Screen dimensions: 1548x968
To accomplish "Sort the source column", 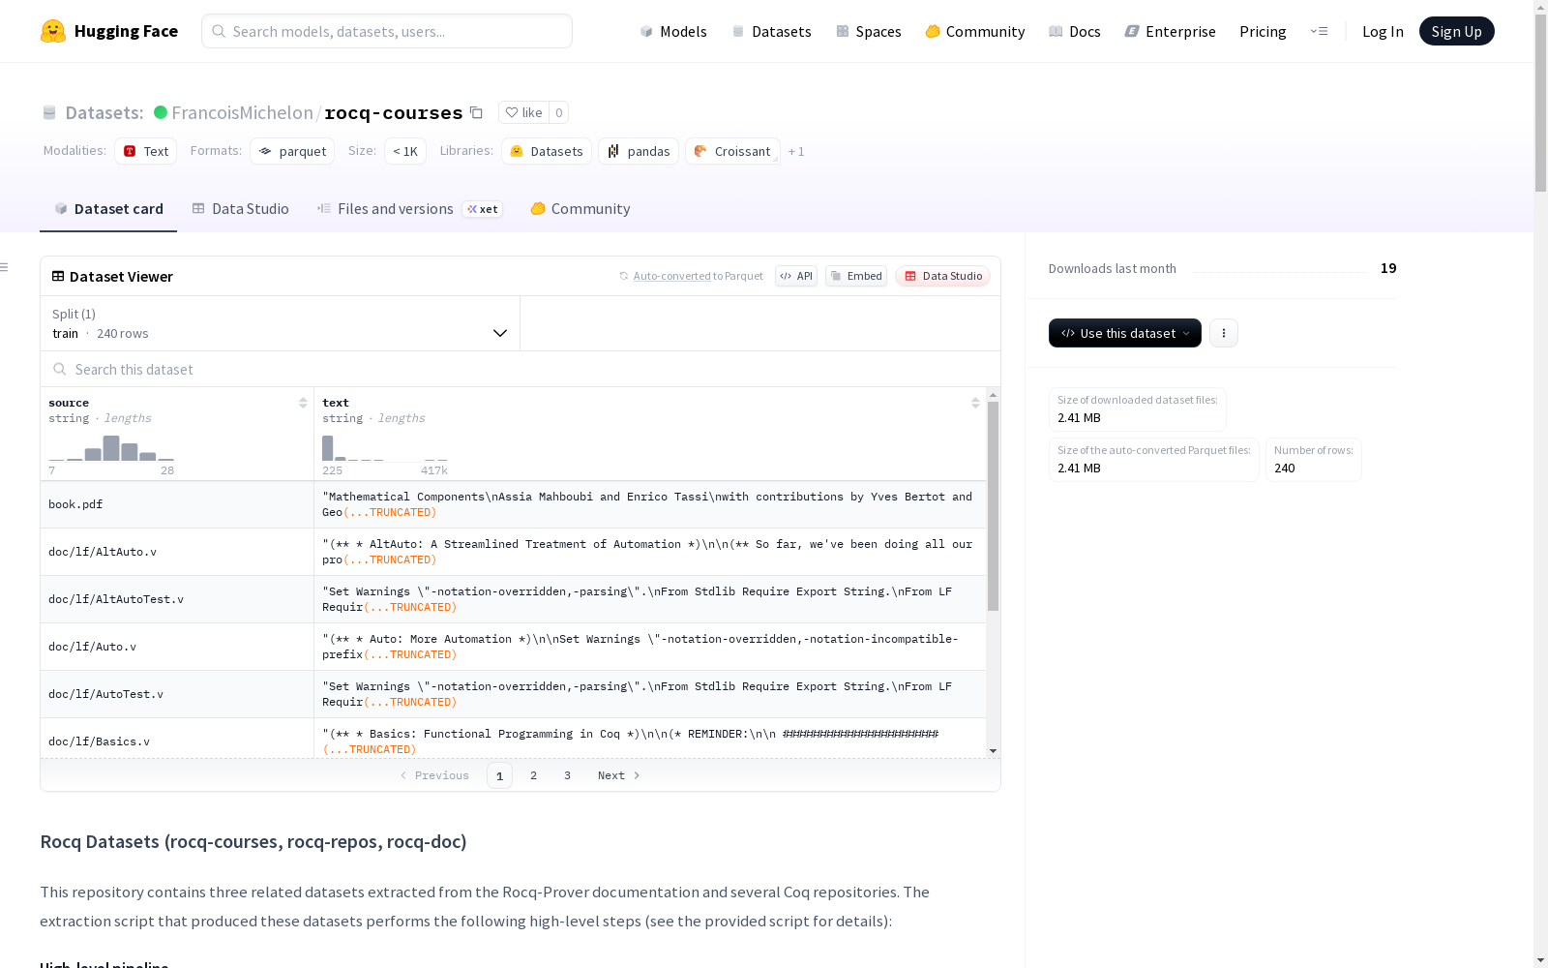I will (303, 403).
